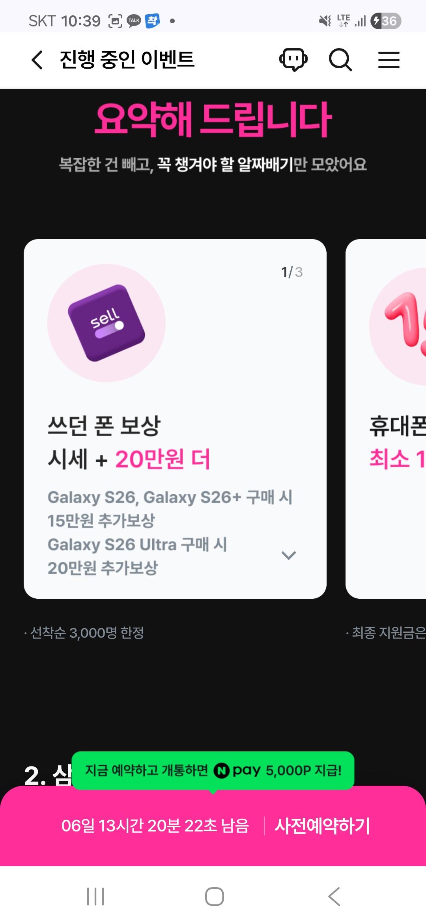Tap the 사전예약하기 button

pyautogui.click(x=322, y=826)
